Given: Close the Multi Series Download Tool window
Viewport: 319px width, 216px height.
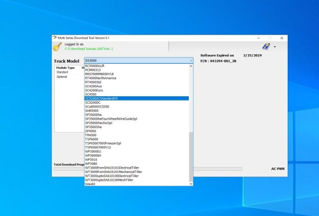Looking at the screenshot, I should tap(282, 38).
